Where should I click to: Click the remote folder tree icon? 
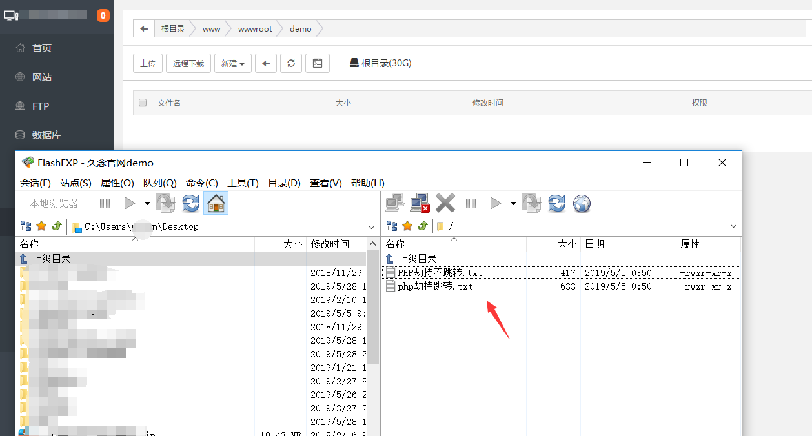click(x=392, y=226)
